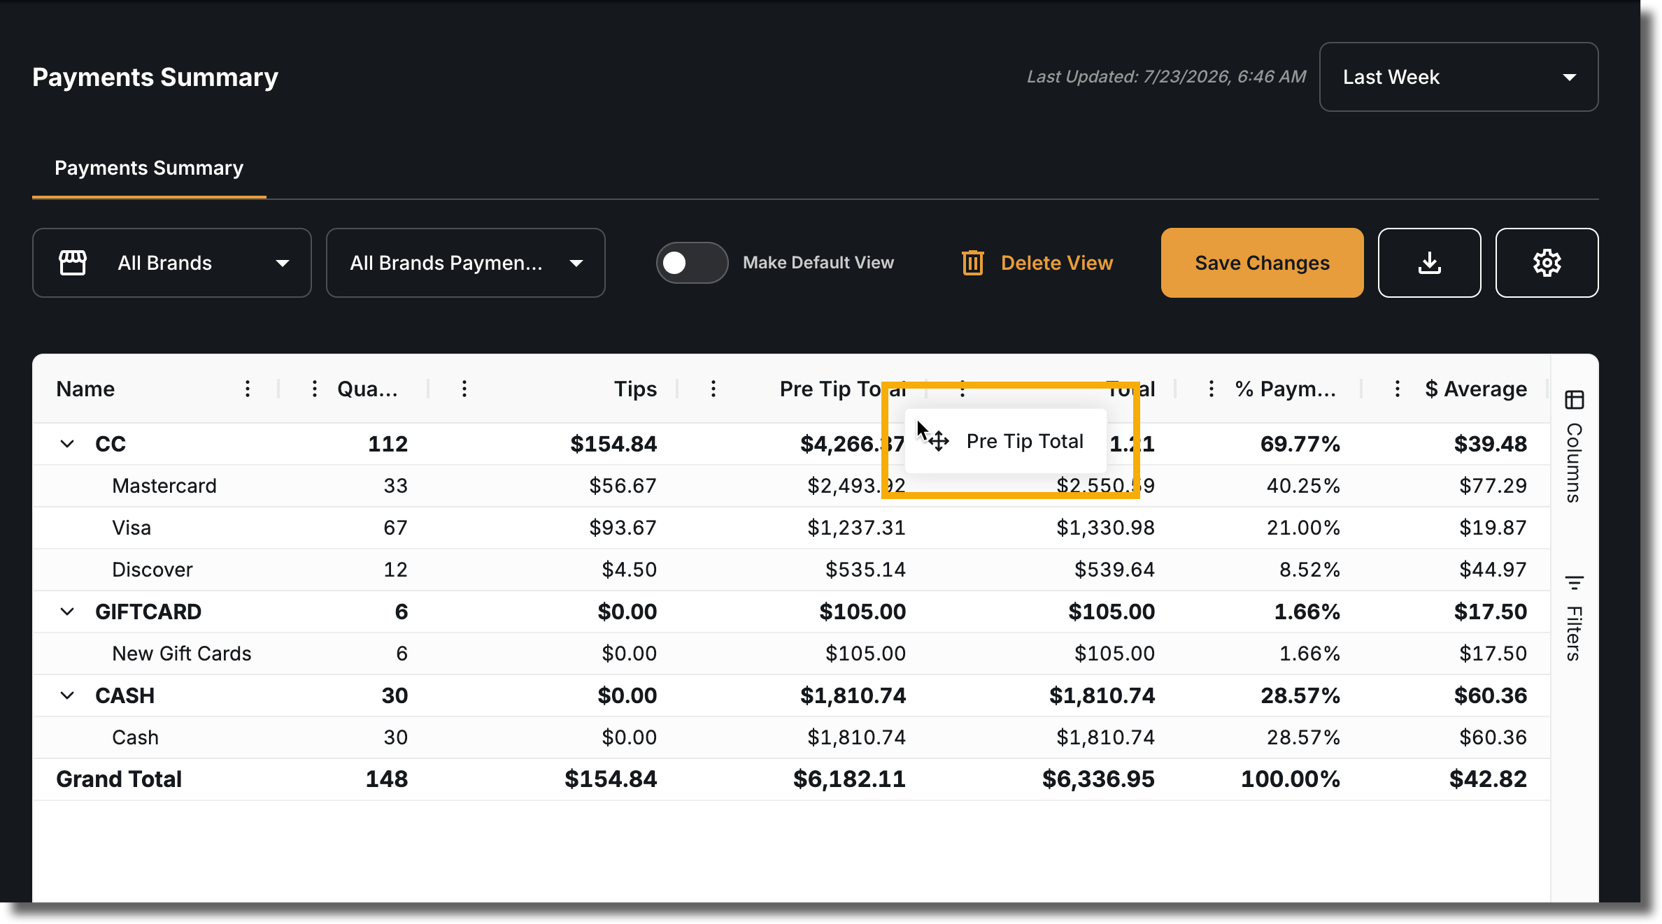Click the Columns panel table icon

coord(1575,400)
